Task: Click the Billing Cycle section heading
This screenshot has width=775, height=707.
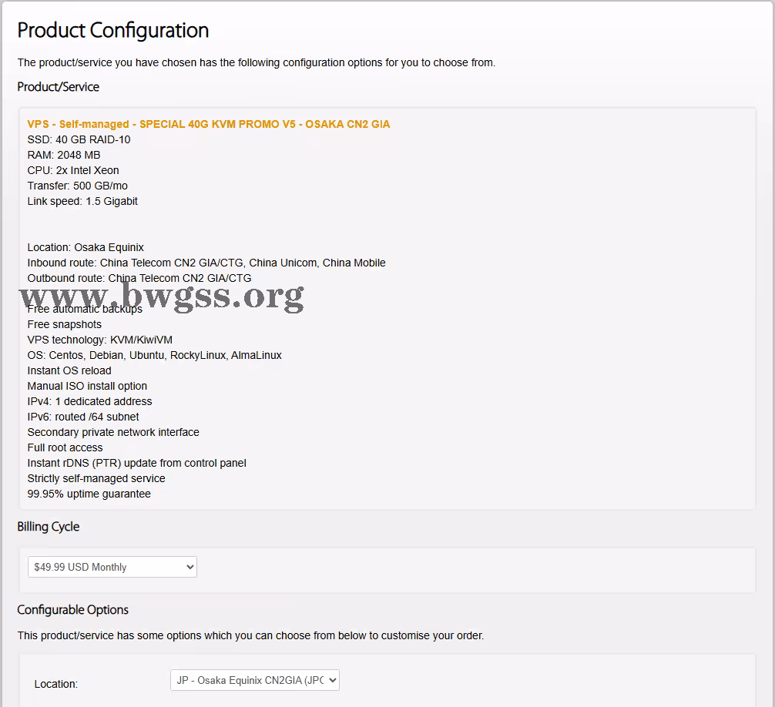Action: click(x=48, y=527)
